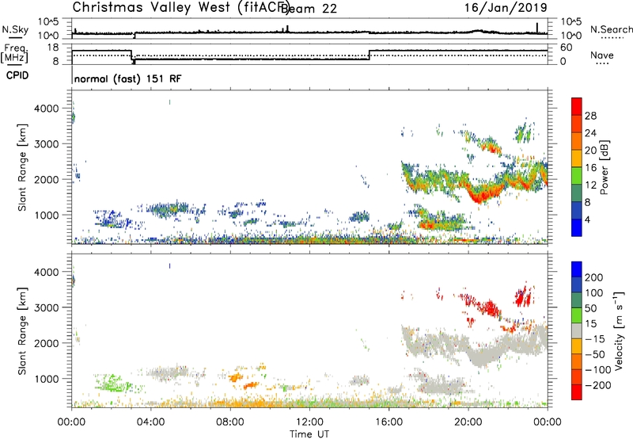This screenshot has height=439, width=633.
Task: Select the "28" label on Power colorbar
Action: point(590,116)
